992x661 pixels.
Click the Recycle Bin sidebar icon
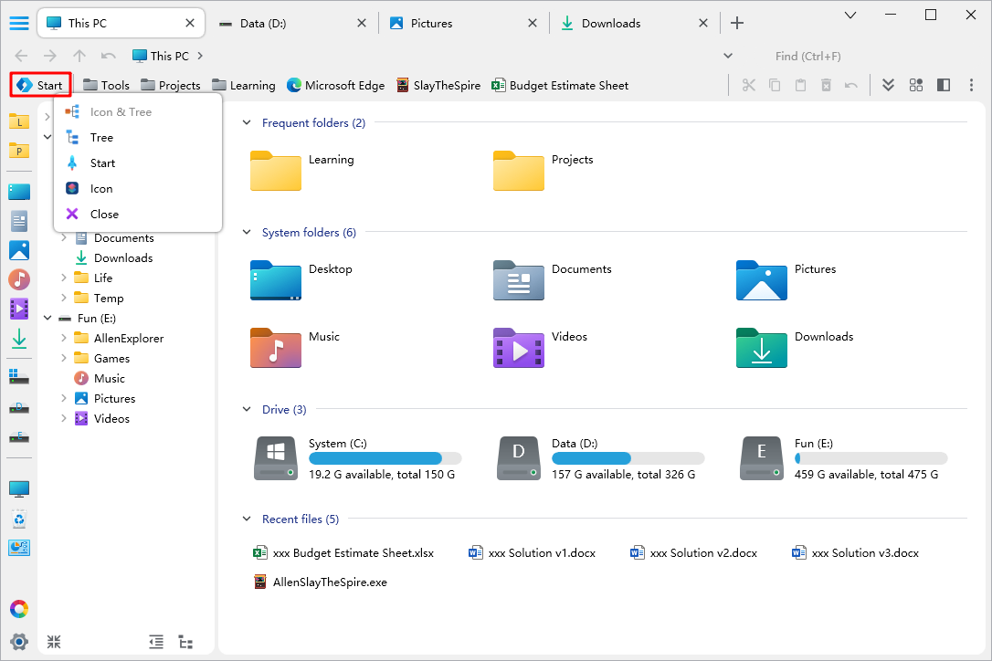[x=19, y=519]
